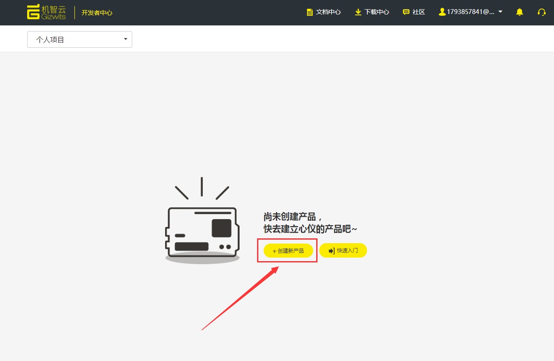Open the 个人项目 project dropdown

[79, 39]
